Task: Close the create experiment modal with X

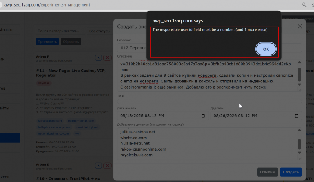Action: click(300, 27)
